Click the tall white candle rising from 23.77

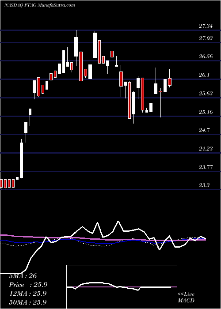point(21,160)
